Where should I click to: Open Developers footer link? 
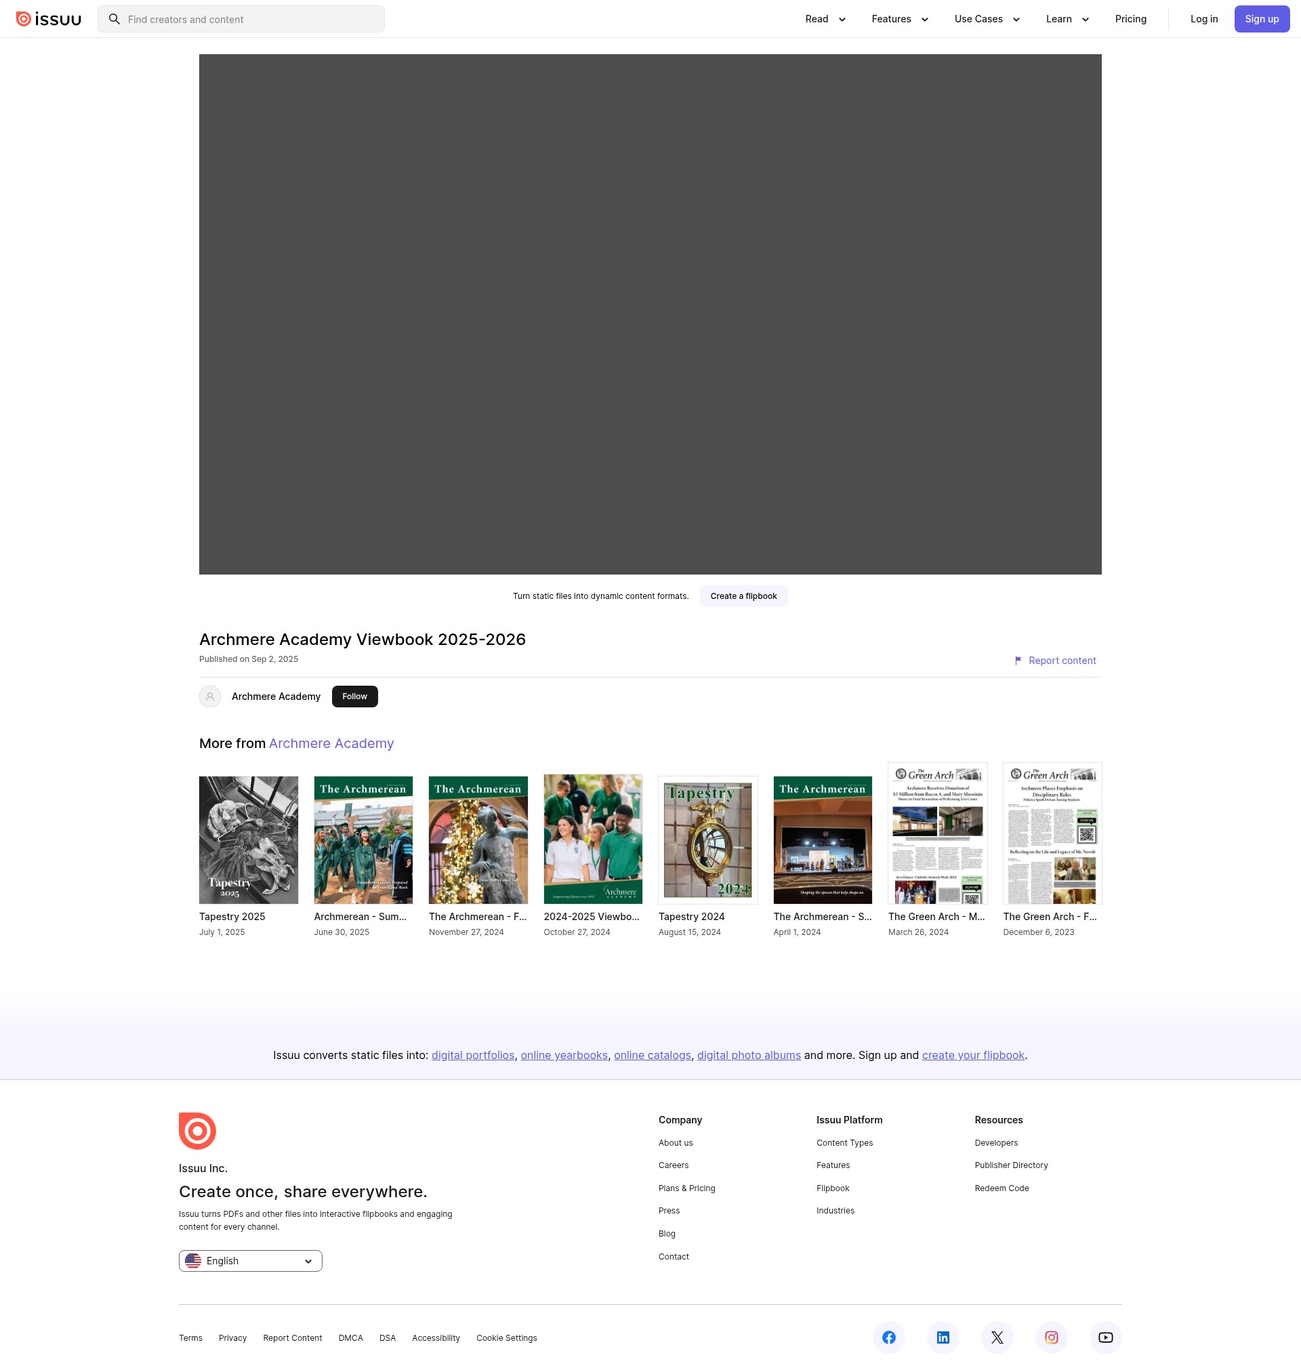996,1142
